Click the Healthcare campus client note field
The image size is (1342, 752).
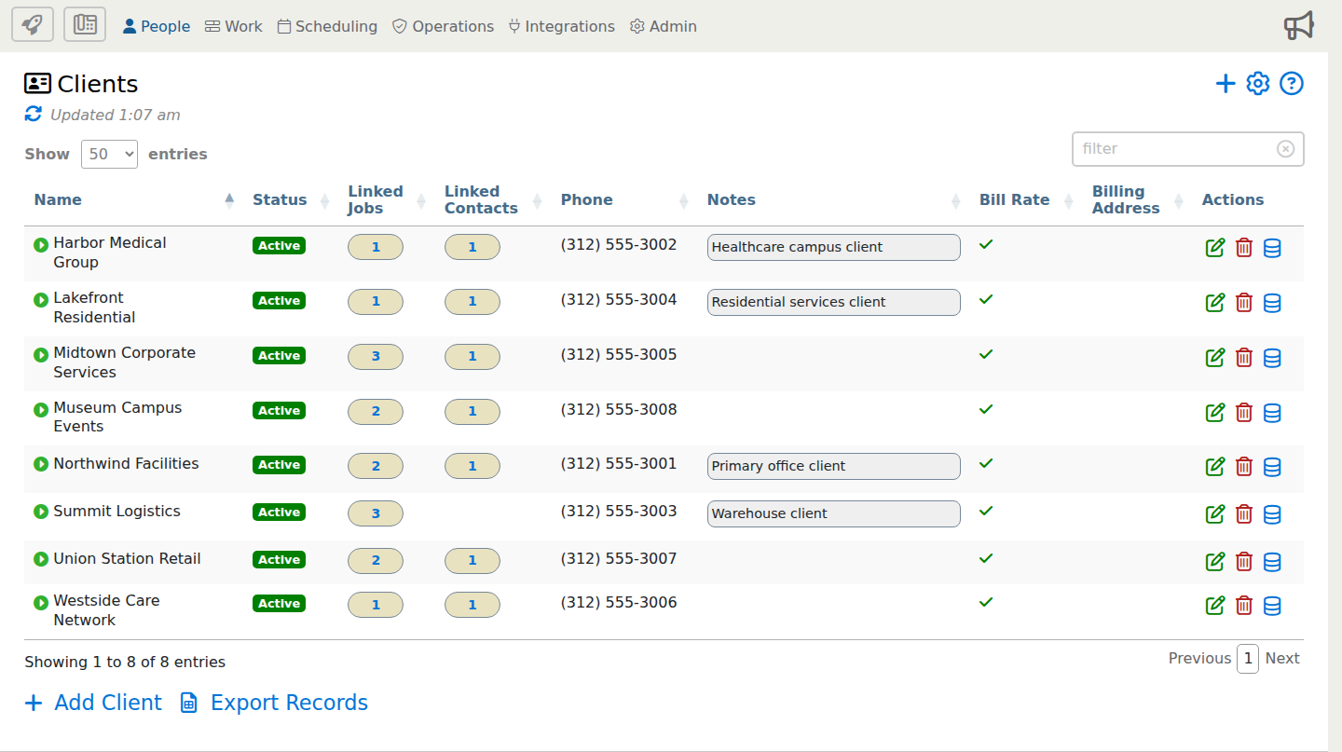[833, 247]
